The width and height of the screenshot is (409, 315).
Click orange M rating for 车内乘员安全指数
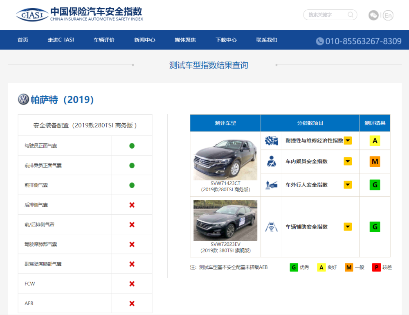click(x=375, y=161)
